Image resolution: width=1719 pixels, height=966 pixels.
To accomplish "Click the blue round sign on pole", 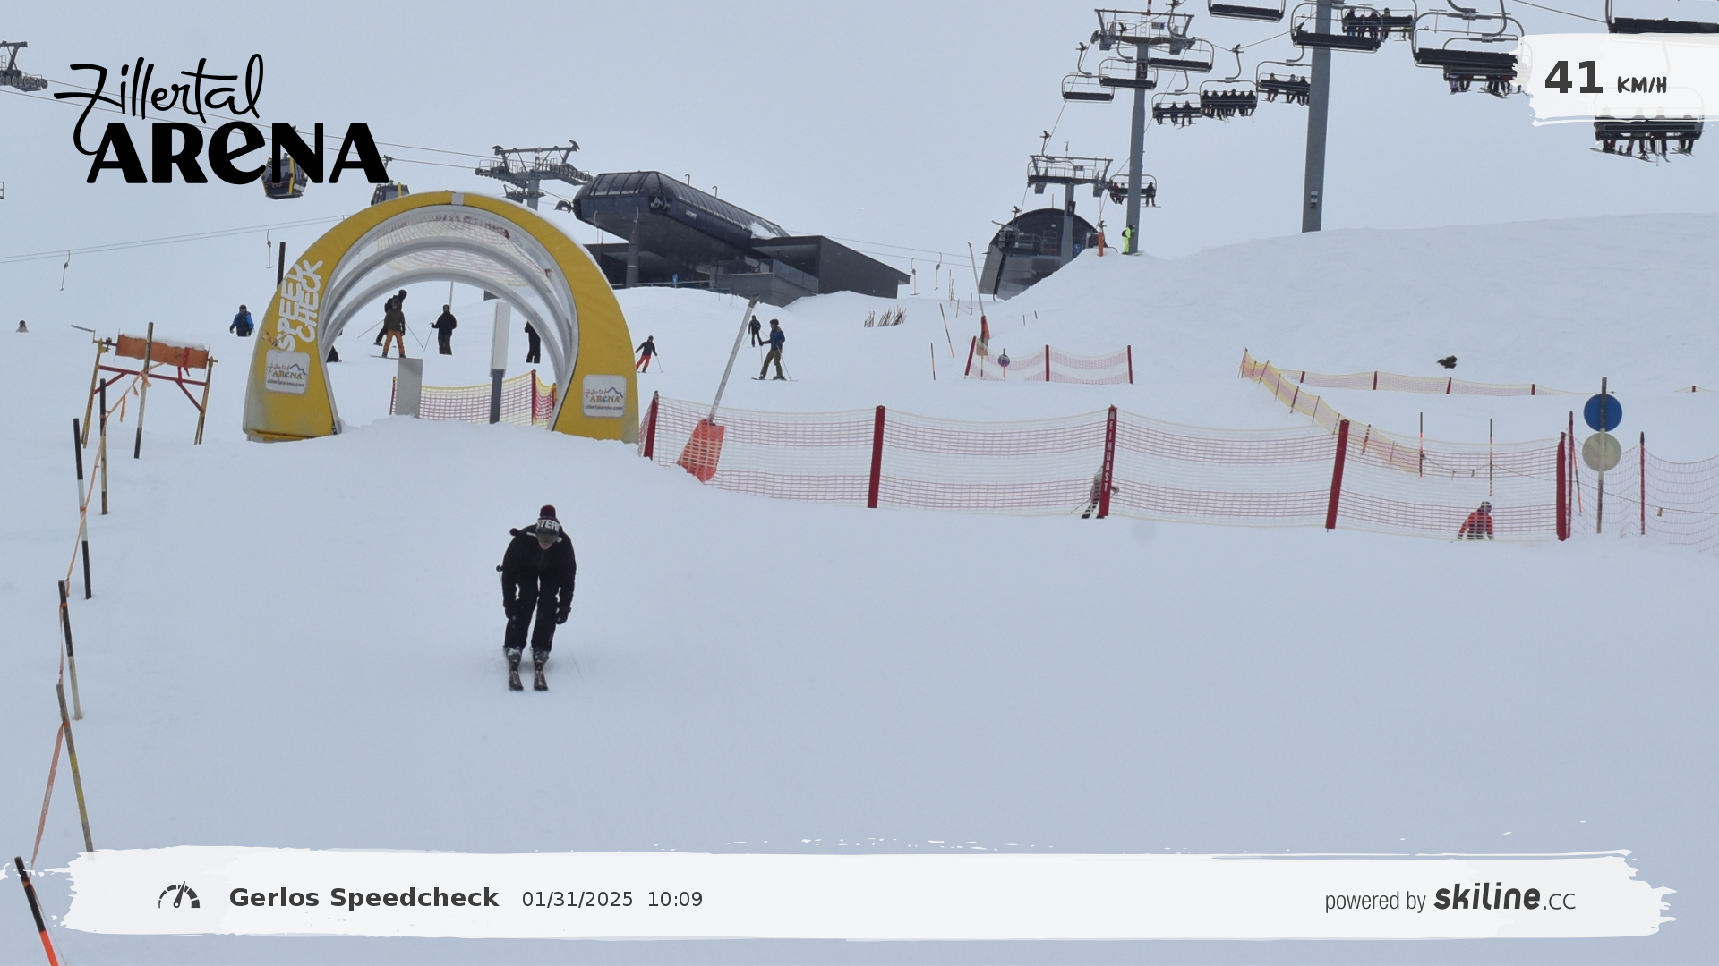I will (x=1602, y=412).
